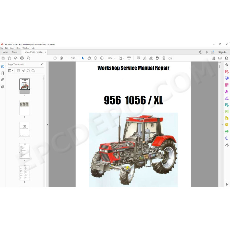Click the Sign document pen icon
This screenshot has width=230, height=230.
[151, 58]
